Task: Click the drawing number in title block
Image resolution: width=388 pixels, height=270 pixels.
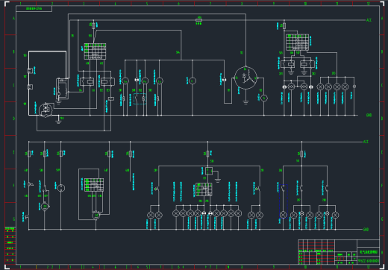Action: point(369,261)
